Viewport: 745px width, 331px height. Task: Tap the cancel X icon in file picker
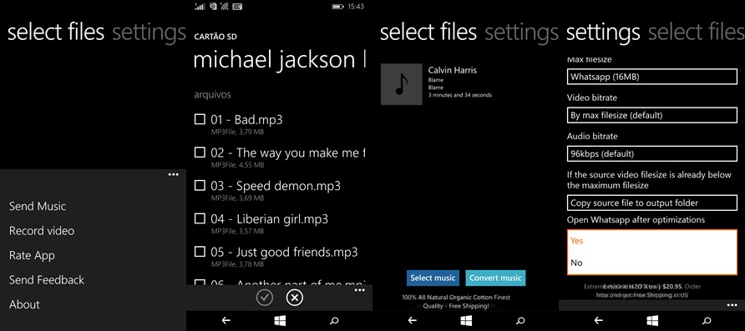coord(295,298)
